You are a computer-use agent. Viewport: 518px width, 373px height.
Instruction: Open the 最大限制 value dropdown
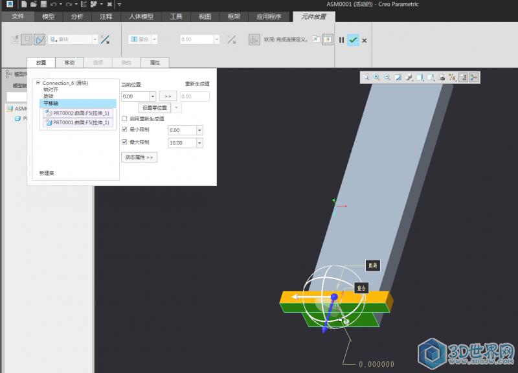[199, 143]
